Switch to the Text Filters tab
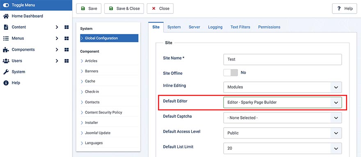Image resolution: width=361 pixels, height=157 pixels. (x=240, y=27)
